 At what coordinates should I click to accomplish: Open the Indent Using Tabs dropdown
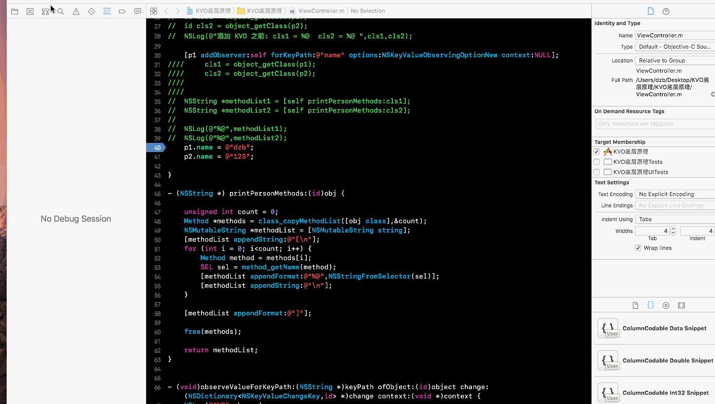(x=675, y=219)
